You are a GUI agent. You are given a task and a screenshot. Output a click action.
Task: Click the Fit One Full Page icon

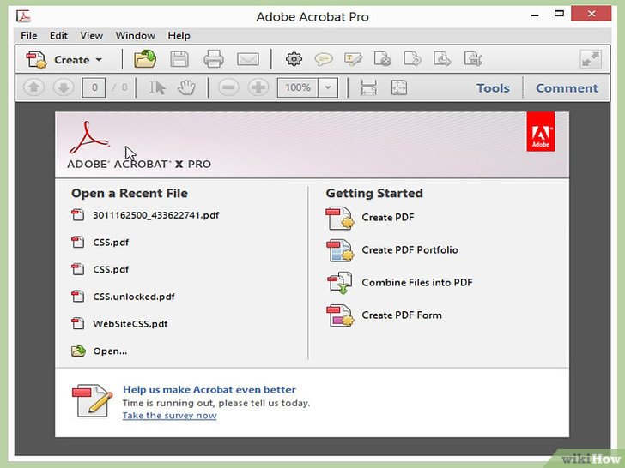pos(399,87)
